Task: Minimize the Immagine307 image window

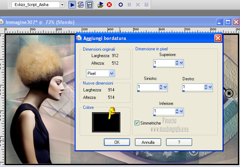Action: 220,22
